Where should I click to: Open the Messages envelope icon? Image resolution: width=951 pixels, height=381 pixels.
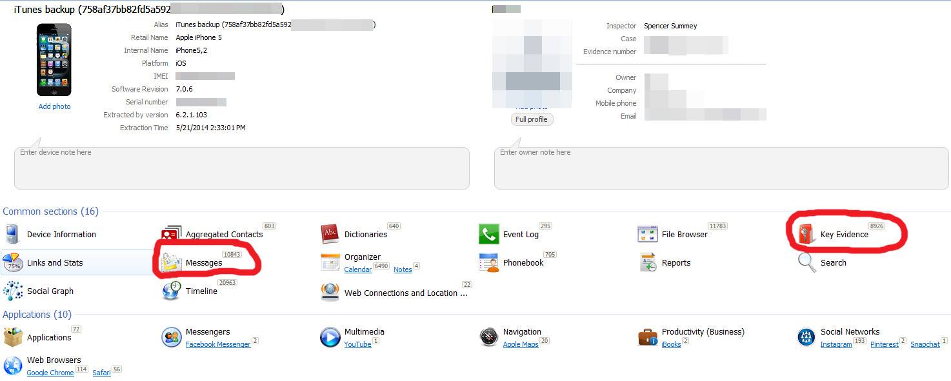pyautogui.click(x=171, y=262)
